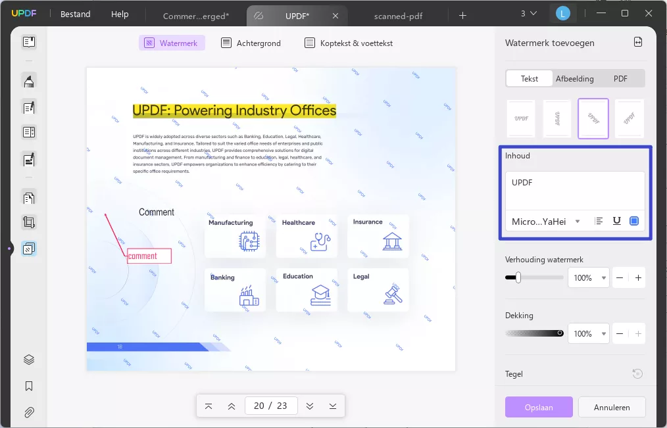The height and width of the screenshot is (428, 667).
Task: Select the Comment highlighter tool in sidebar
Action: click(x=29, y=81)
